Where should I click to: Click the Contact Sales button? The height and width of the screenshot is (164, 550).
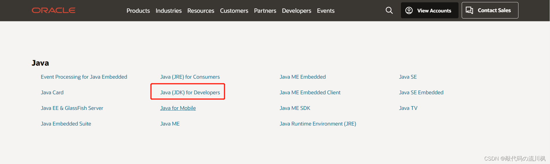[x=490, y=10]
